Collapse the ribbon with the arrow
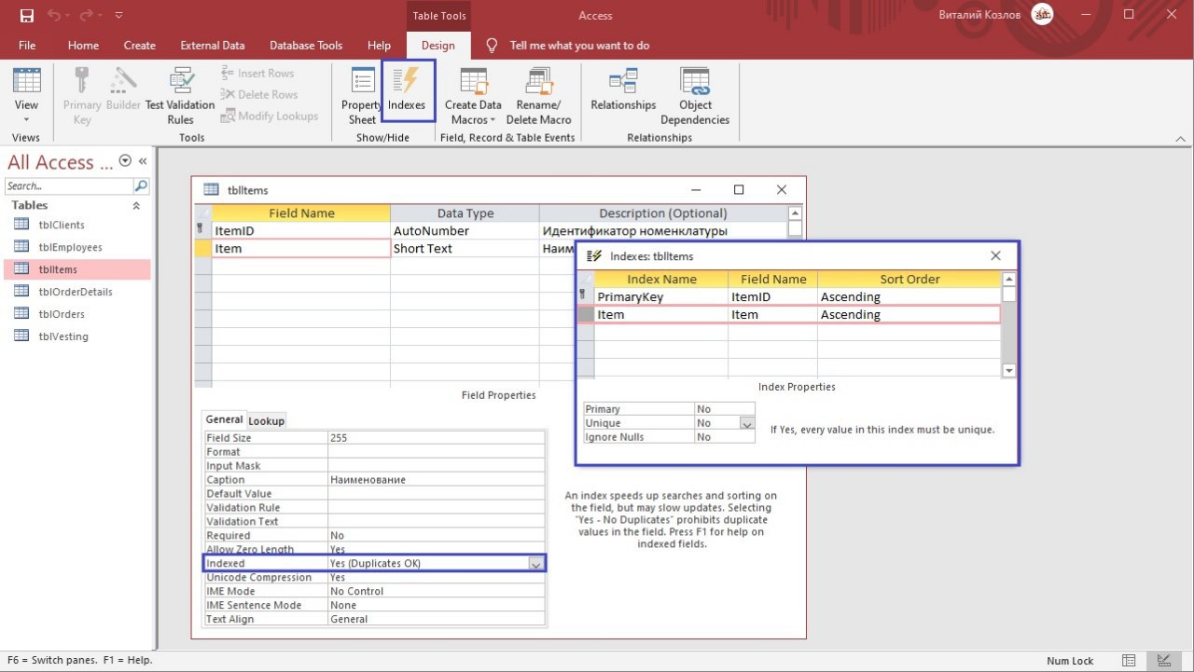 (x=1180, y=137)
